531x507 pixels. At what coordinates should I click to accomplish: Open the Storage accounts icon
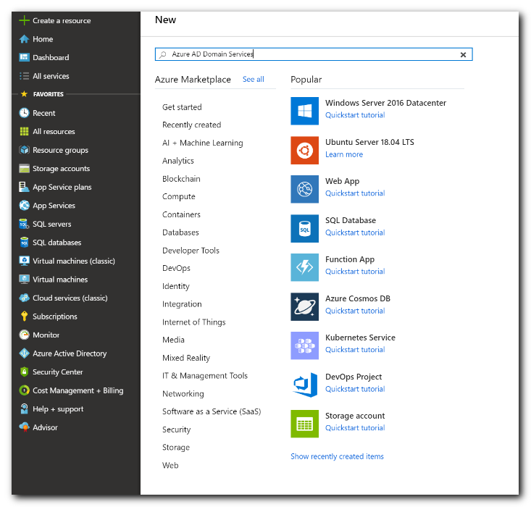tap(24, 169)
